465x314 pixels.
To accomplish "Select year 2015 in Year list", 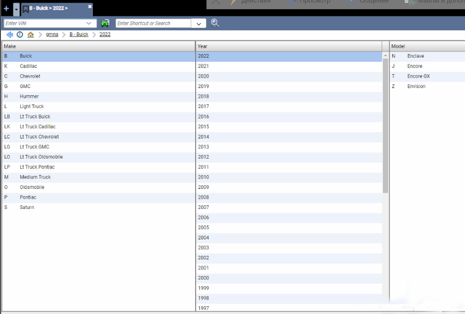I will (203, 127).
